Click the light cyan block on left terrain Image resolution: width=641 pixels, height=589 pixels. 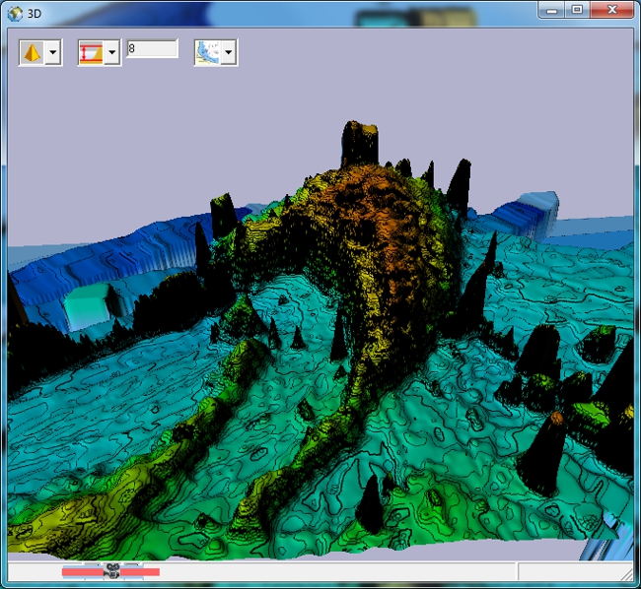point(88,307)
